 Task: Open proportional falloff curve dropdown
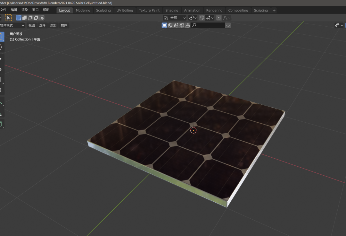pos(227,18)
